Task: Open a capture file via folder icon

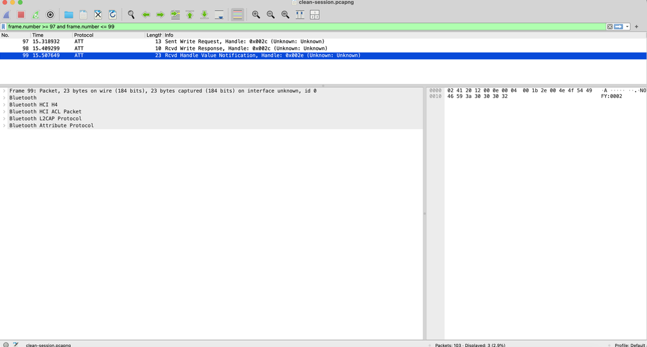Action: coord(68,15)
